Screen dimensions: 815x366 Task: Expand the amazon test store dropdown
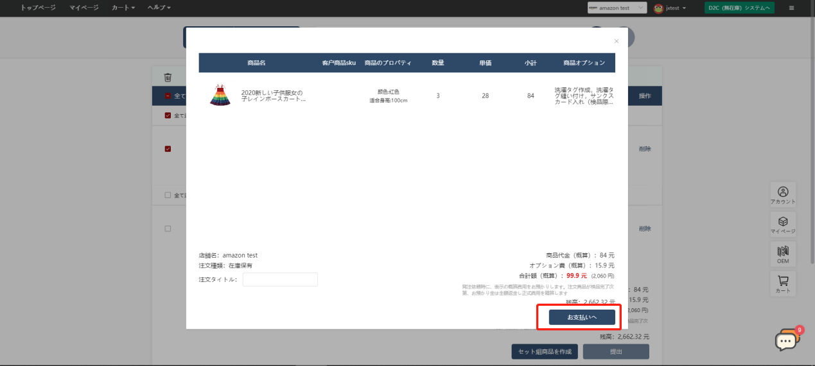[x=617, y=8]
